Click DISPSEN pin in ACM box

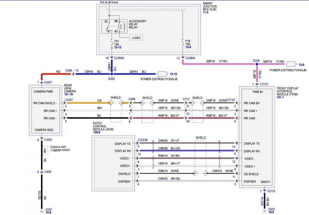click(x=124, y=182)
